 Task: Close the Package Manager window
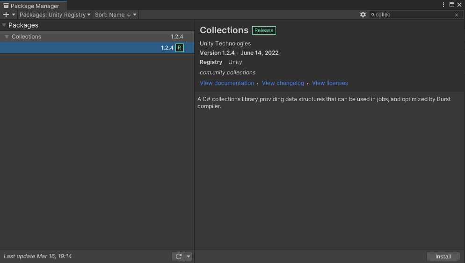coord(459,5)
